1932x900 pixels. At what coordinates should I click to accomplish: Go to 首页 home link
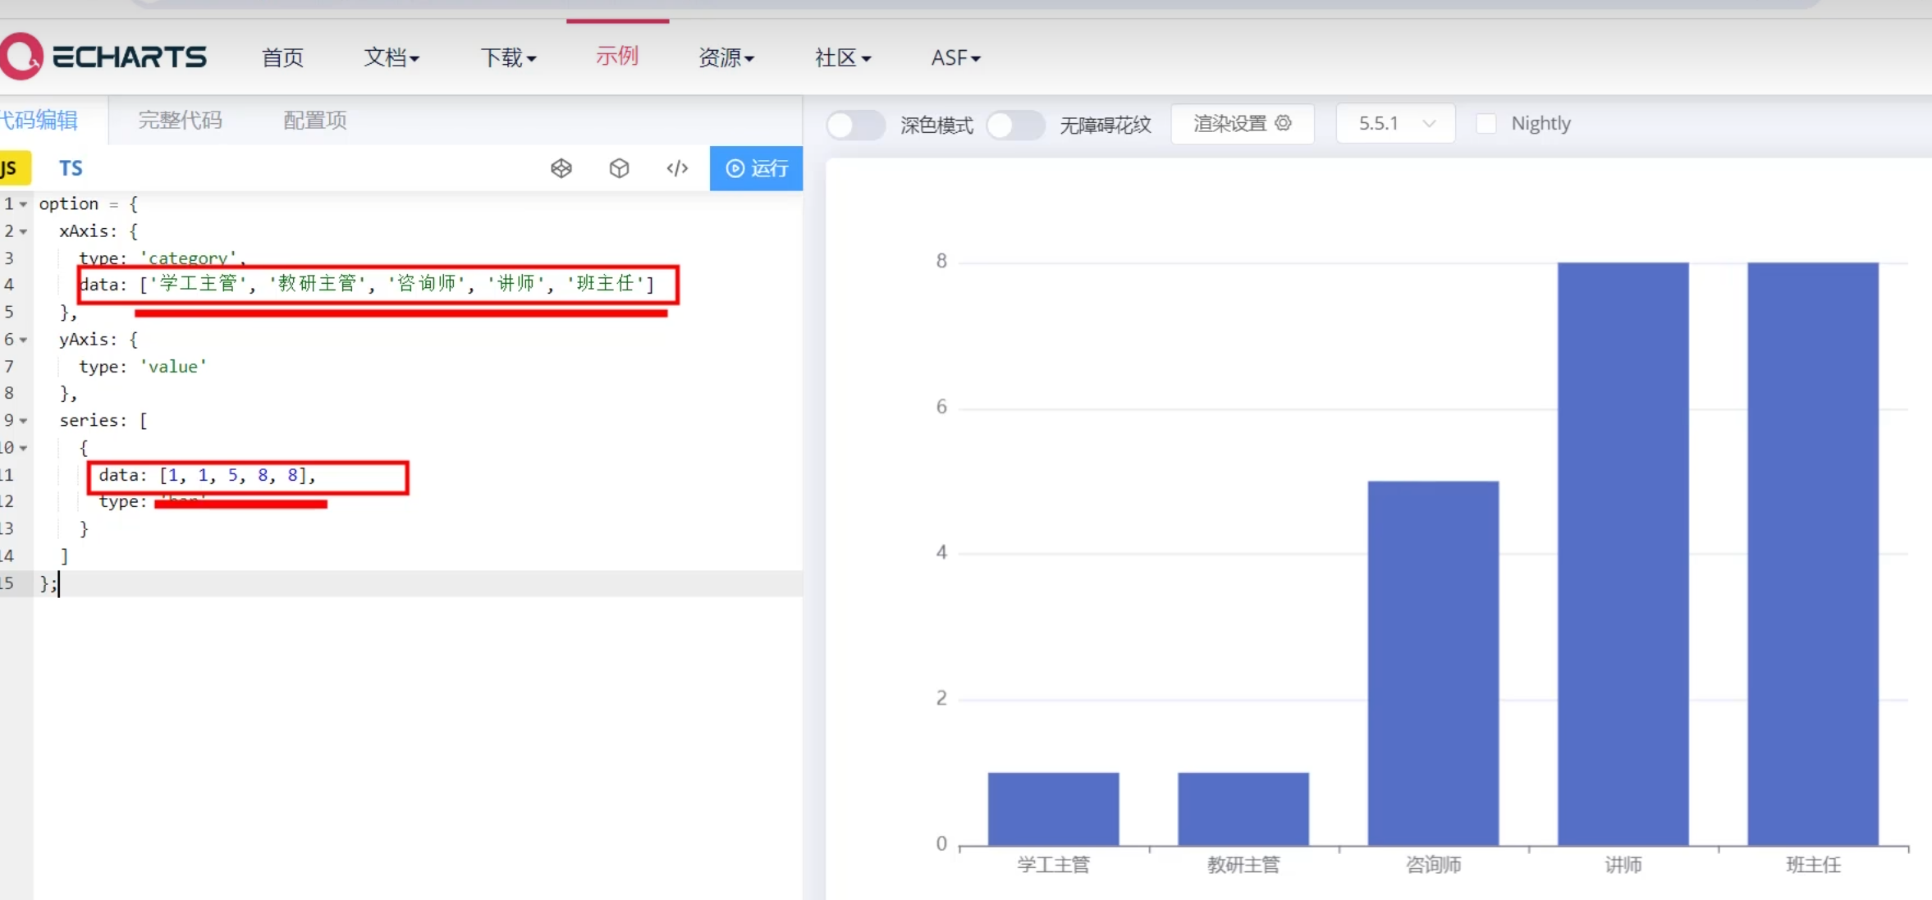(x=282, y=57)
